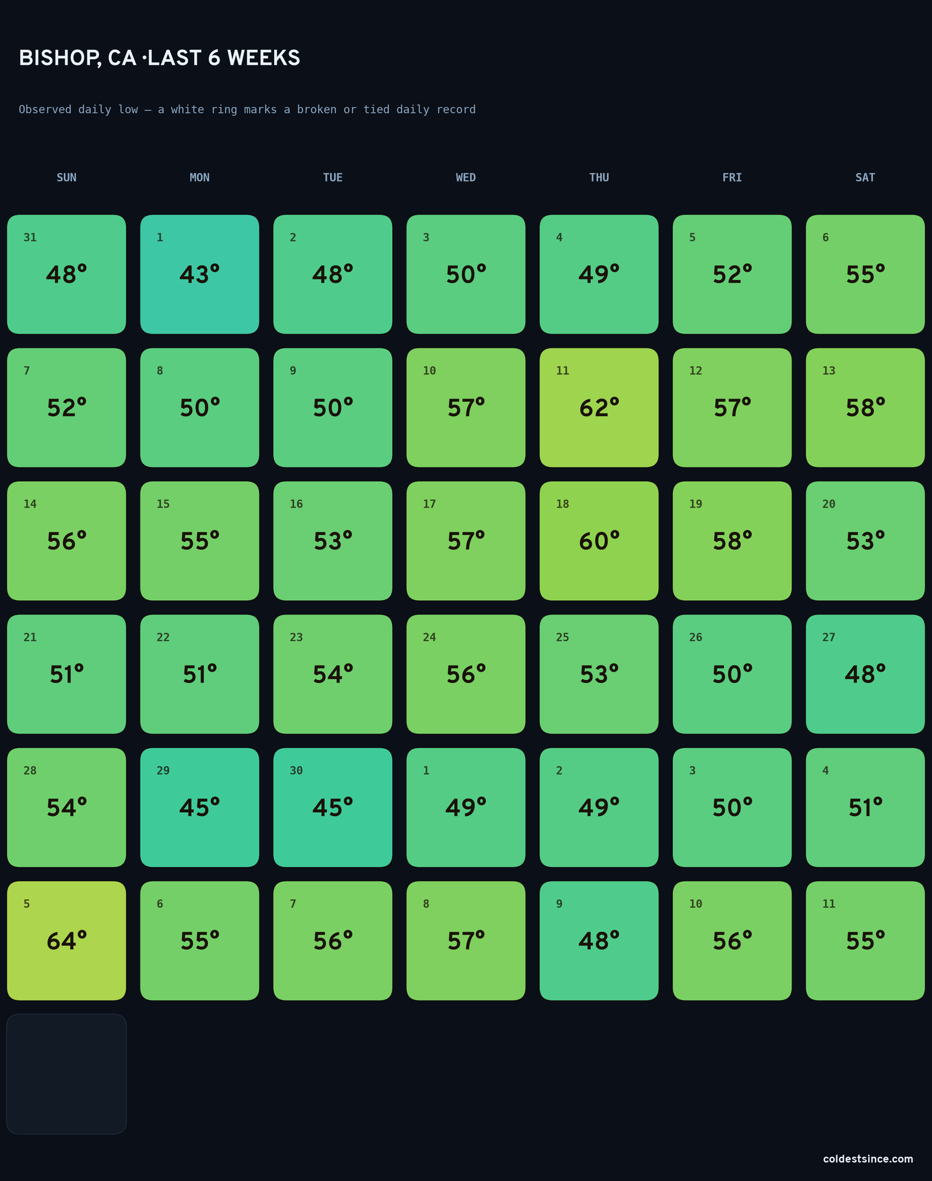Select the 43° tile for Monday the 1st
The height and width of the screenshot is (1181, 932).
pos(199,274)
